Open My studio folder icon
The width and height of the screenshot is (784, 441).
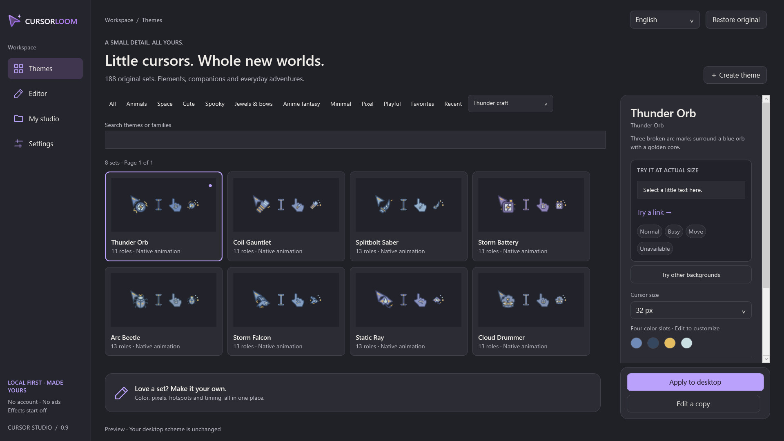pyautogui.click(x=18, y=119)
